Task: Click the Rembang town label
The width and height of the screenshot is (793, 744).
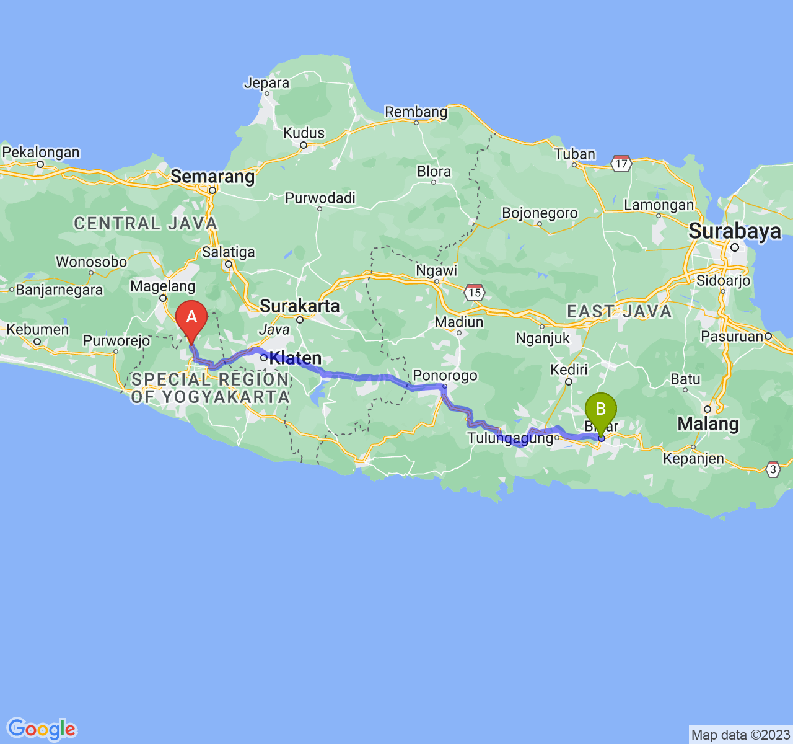Action: point(416,112)
